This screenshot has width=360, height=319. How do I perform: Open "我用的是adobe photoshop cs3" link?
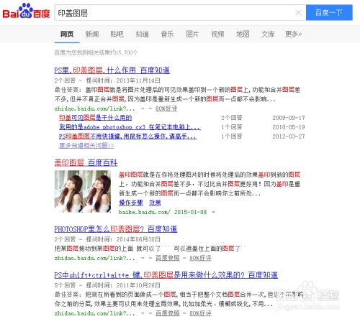click(x=130, y=127)
